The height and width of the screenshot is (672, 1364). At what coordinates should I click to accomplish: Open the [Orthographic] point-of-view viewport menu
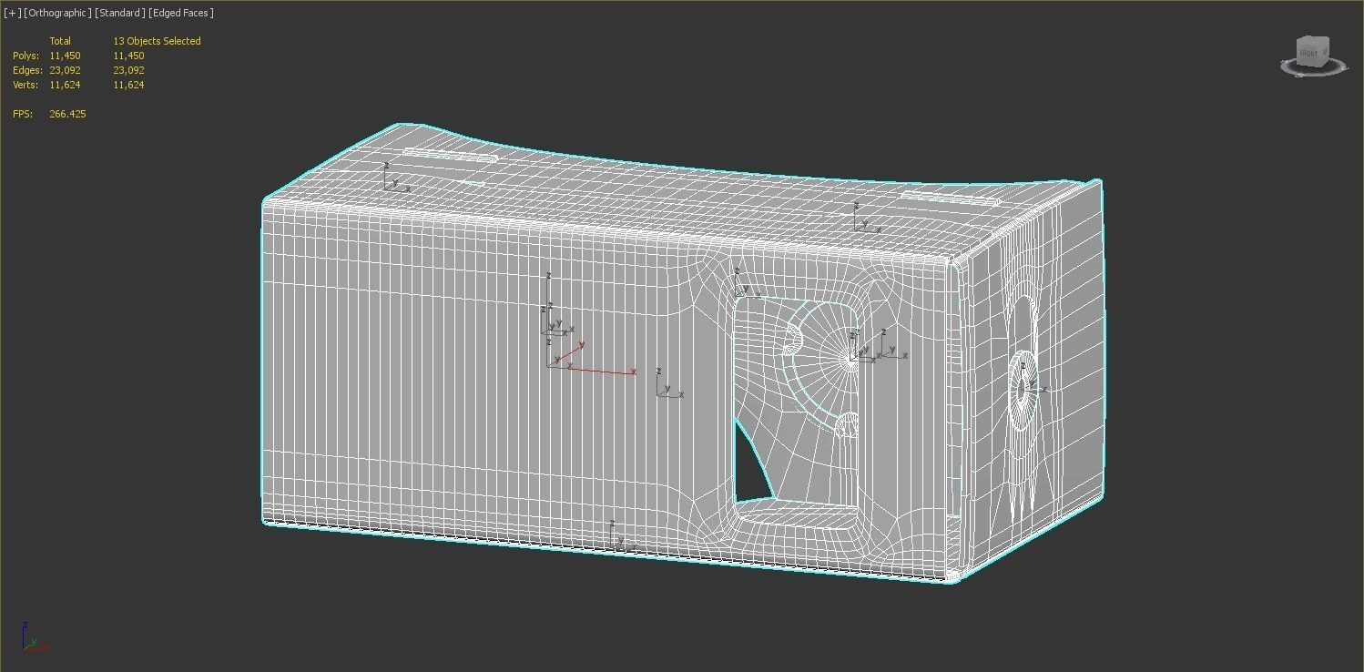pos(57,13)
